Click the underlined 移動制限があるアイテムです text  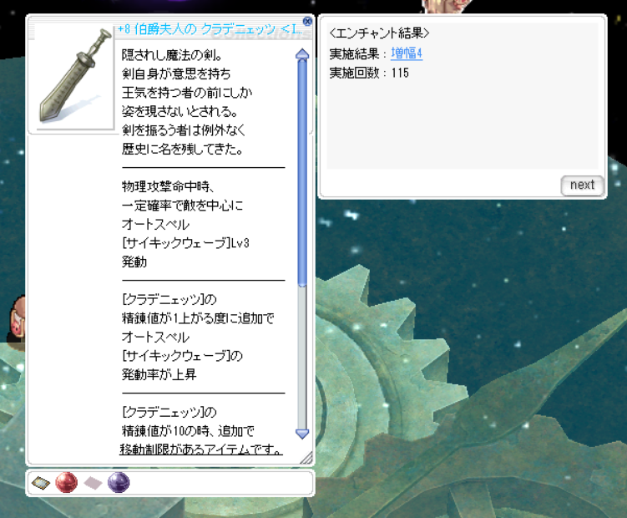[200, 452]
